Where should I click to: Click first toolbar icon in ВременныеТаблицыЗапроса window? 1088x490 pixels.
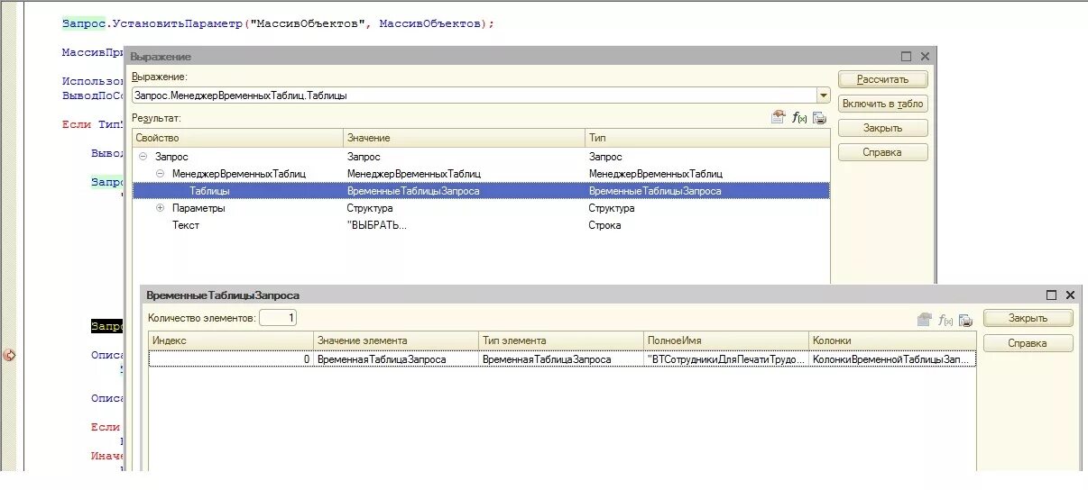[x=924, y=320]
